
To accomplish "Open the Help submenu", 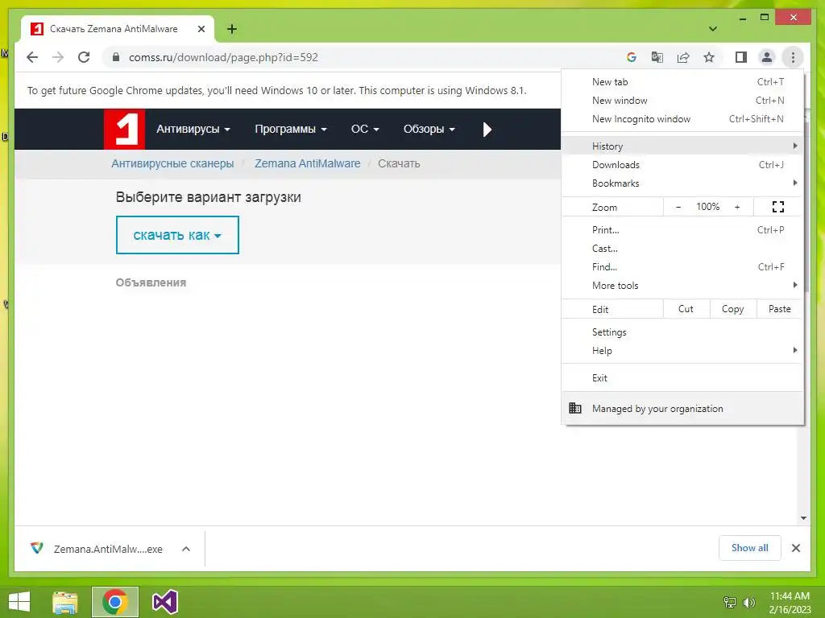I will click(x=682, y=351).
